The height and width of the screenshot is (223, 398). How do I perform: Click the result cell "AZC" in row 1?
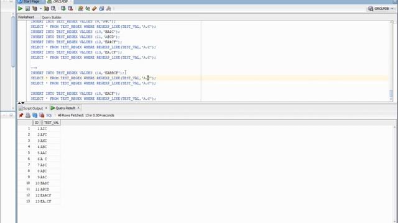(50, 129)
